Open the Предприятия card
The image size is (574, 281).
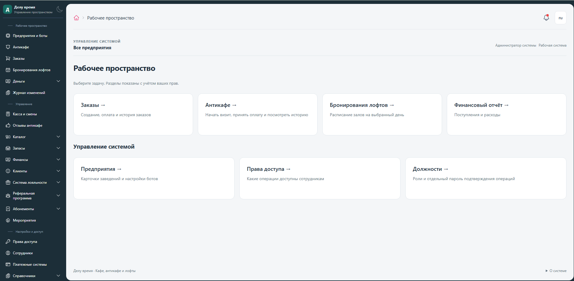tap(154, 178)
